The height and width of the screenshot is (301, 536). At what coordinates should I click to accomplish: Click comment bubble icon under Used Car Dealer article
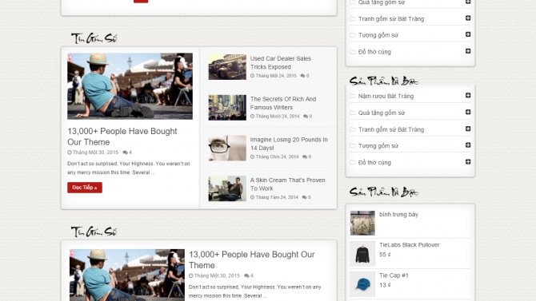click(302, 76)
